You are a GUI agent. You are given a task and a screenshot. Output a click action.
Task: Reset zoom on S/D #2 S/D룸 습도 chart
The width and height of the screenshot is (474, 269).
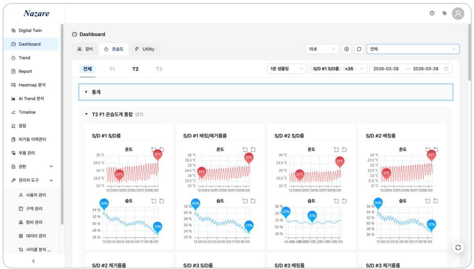coord(344,201)
